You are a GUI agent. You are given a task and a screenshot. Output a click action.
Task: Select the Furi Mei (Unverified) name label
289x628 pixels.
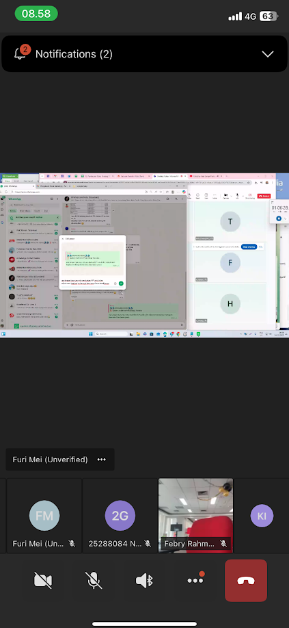coord(50,460)
